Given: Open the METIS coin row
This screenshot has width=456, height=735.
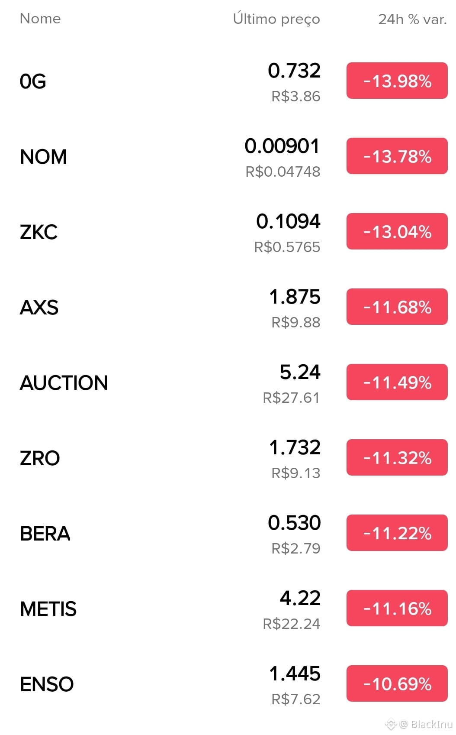Looking at the screenshot, I should tap(48, 609).
